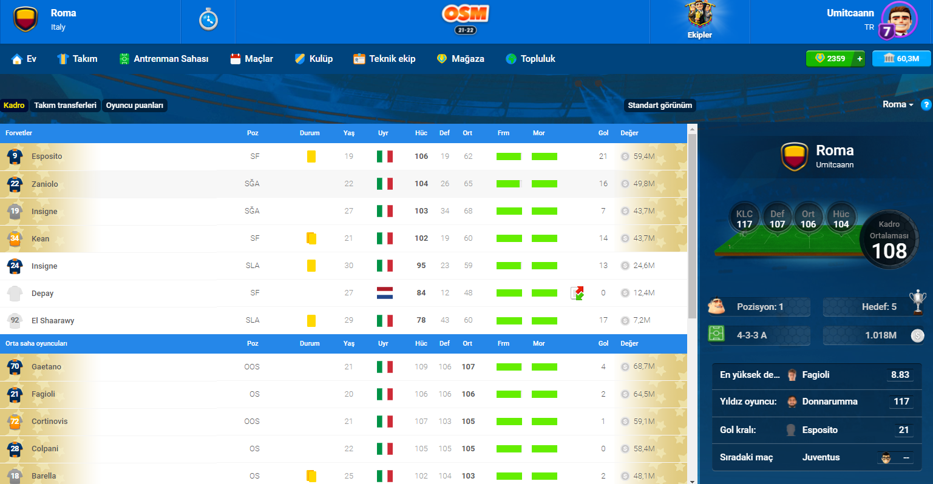Click the squad list scrollbar thumb
Screen dimensions: 933x484
[x=692, y=226]
